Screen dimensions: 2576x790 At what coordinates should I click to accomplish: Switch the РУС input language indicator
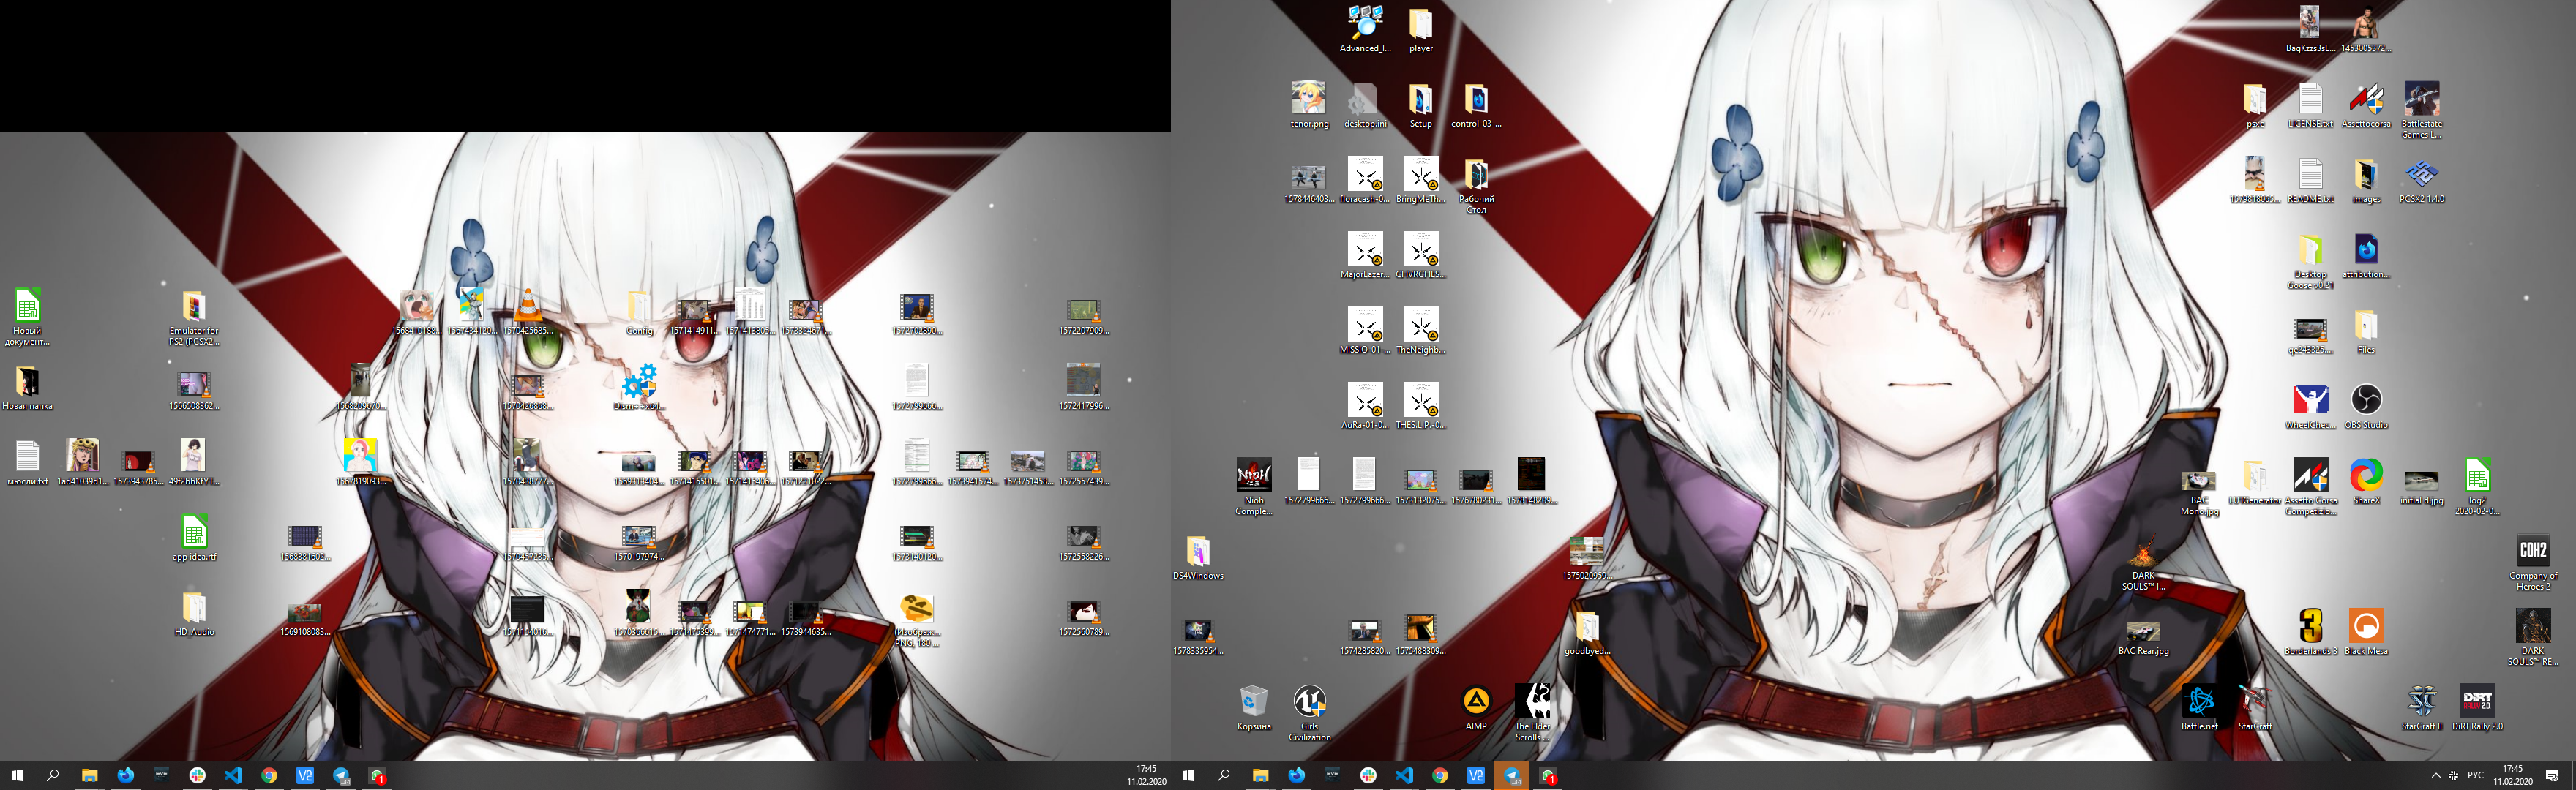pos(2475,776)
